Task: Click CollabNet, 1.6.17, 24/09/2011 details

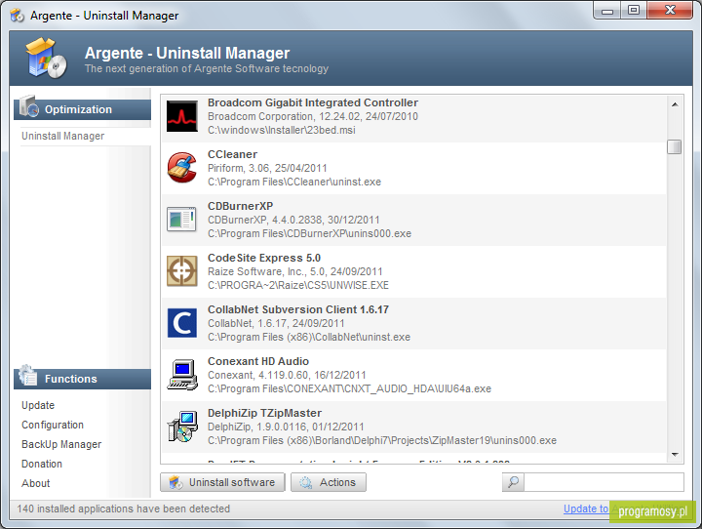Action: tap(276, 323)
